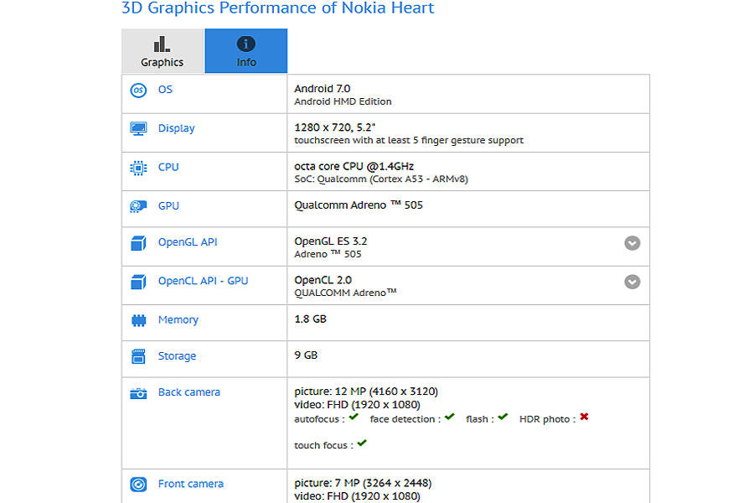Click the touch focus checkmark
The image size is (754, 503).
point(360,444)
